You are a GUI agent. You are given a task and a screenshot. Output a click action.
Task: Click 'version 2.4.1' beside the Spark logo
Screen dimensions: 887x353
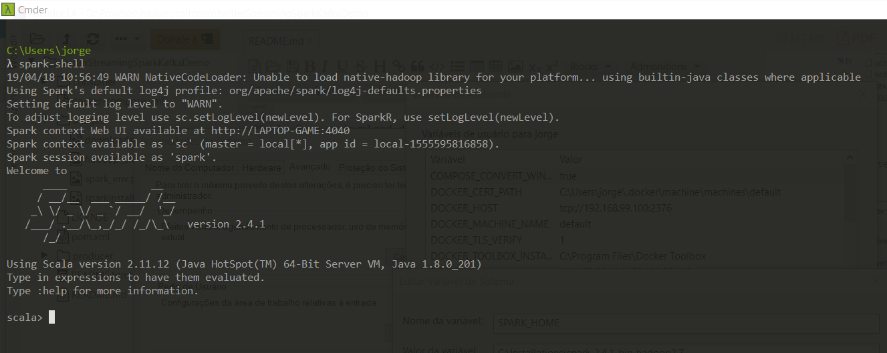click(227, 224)
